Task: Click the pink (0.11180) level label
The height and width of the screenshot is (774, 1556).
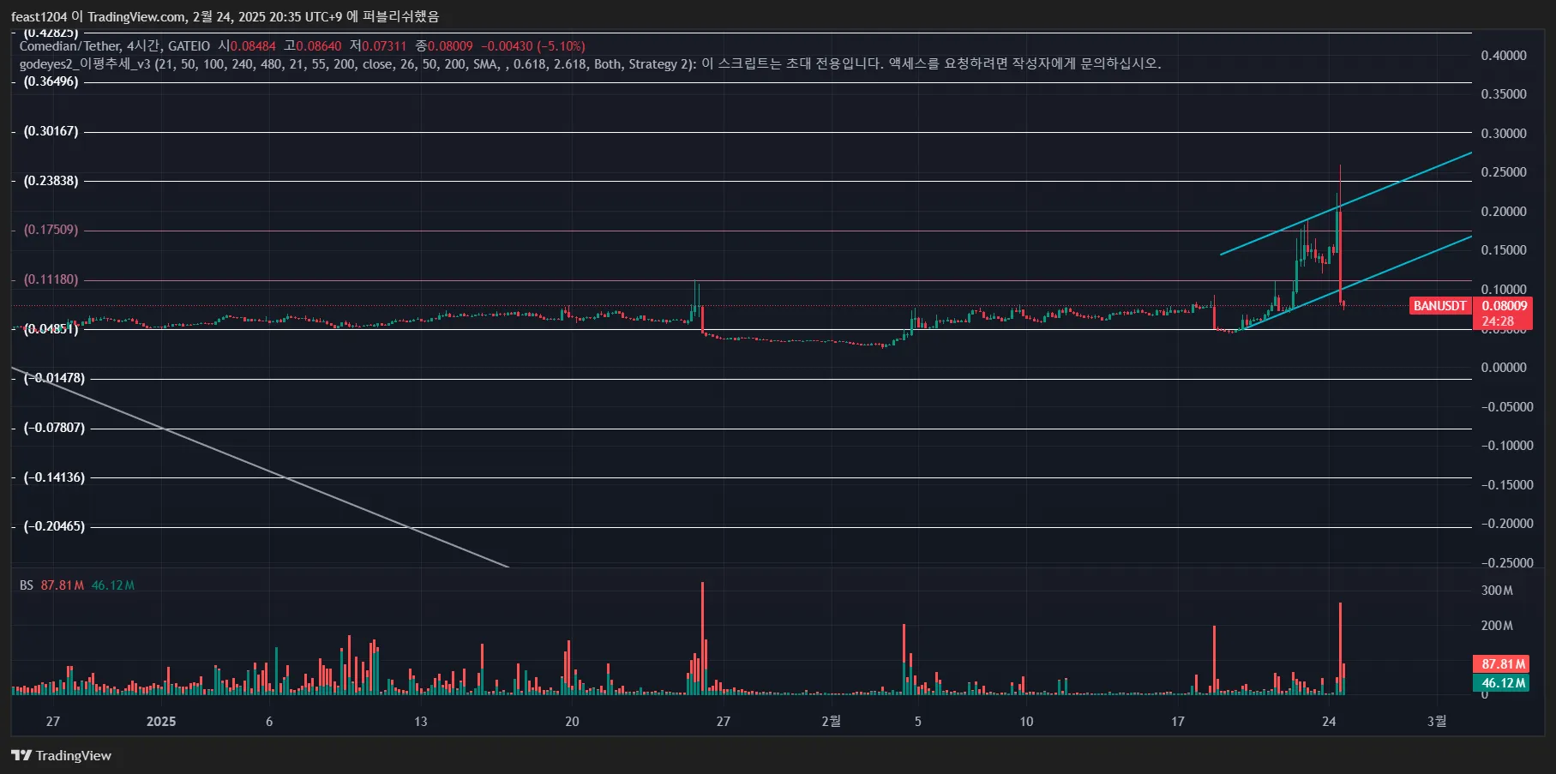Action: (51, 279)
